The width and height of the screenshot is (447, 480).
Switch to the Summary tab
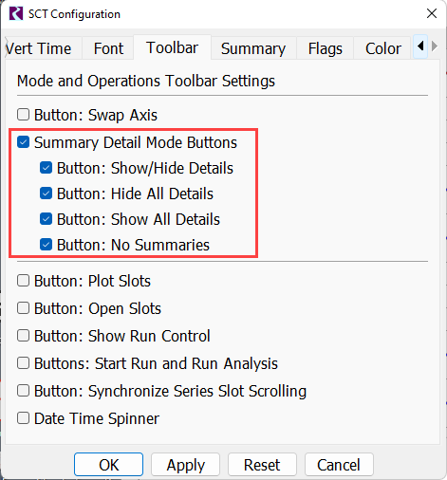(253, 48)
